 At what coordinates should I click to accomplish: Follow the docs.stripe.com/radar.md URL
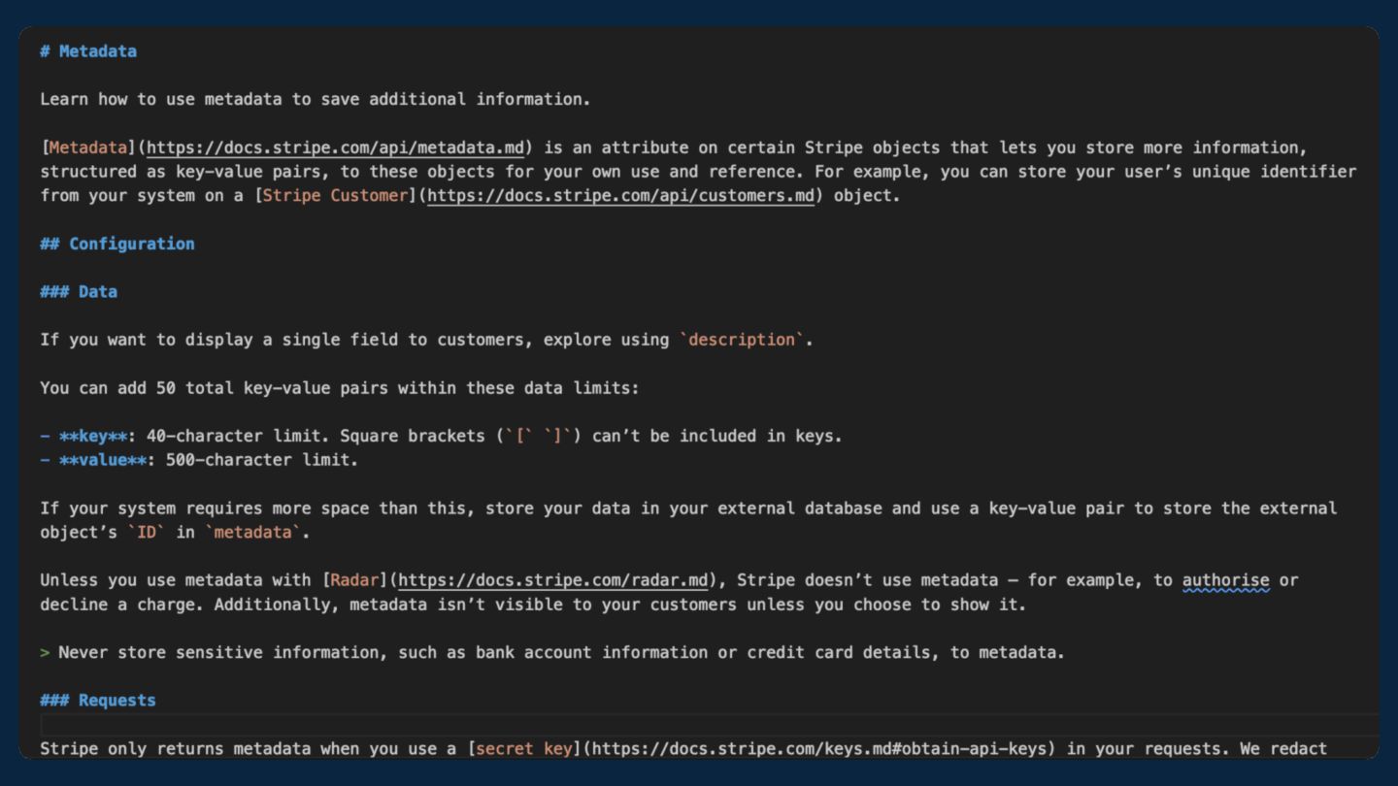tap(552, 580)
